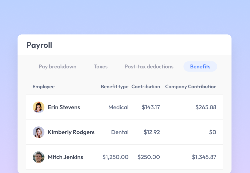Sort by the Company Contribution column header
Image resolution: width=250 pixels, height=173 pixels.
tap(191, 86)
